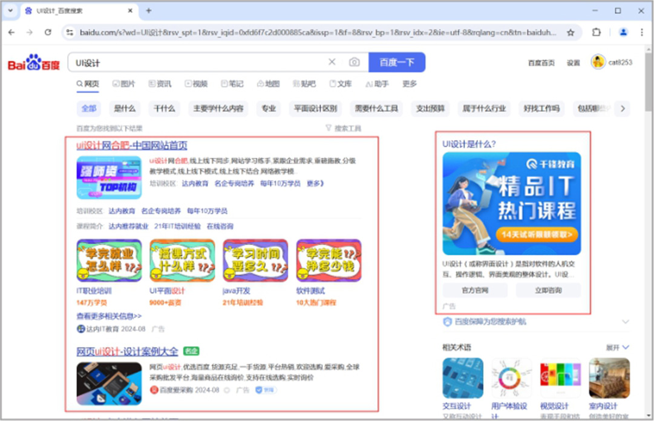
Task: Bookmark this page with the star icon
Action: pyautogui.click(x=571, y=32)
